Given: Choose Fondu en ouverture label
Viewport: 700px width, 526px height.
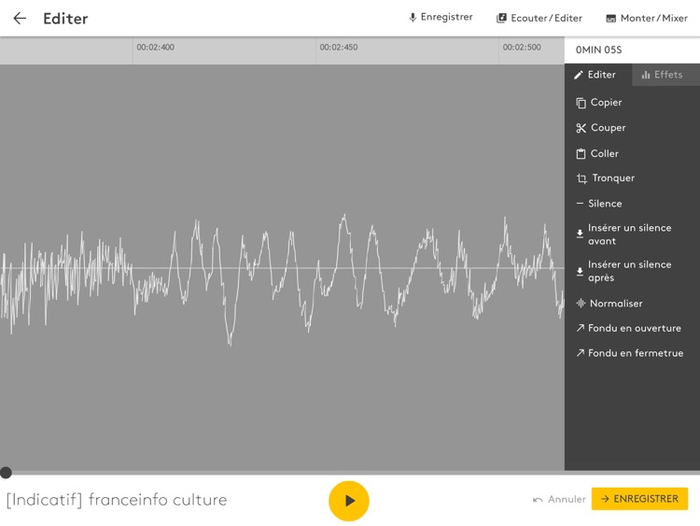Looking at the screenshot, I should point(635,328).
